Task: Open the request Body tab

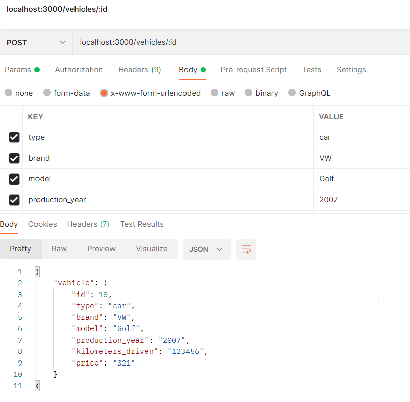Action: point(192,70)
